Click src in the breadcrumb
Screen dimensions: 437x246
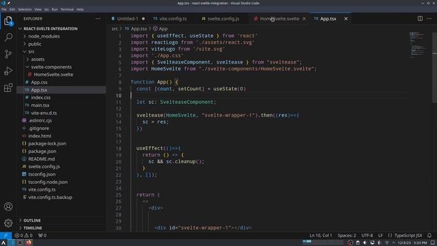point(115,29)
